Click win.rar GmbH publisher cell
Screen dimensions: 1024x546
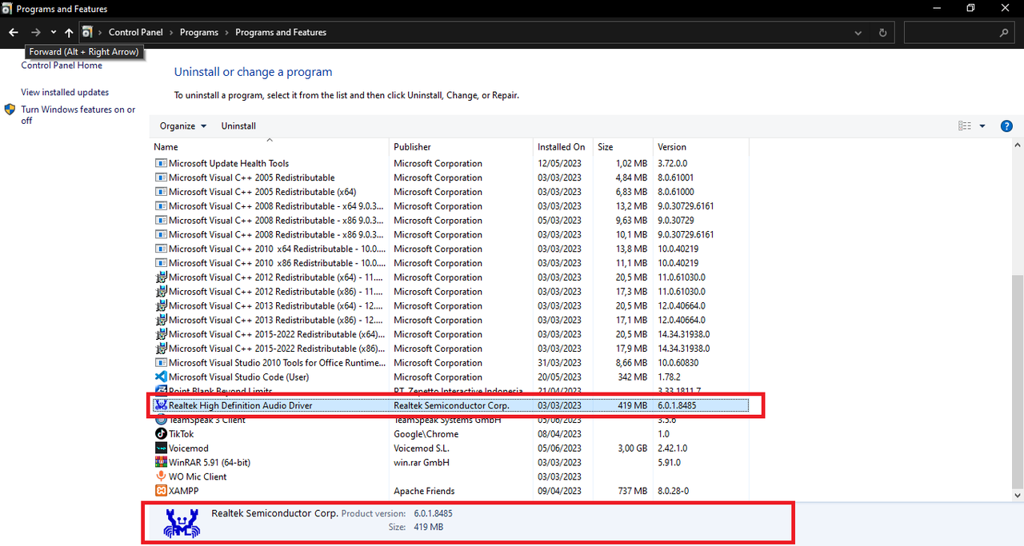tap(422, 463)
